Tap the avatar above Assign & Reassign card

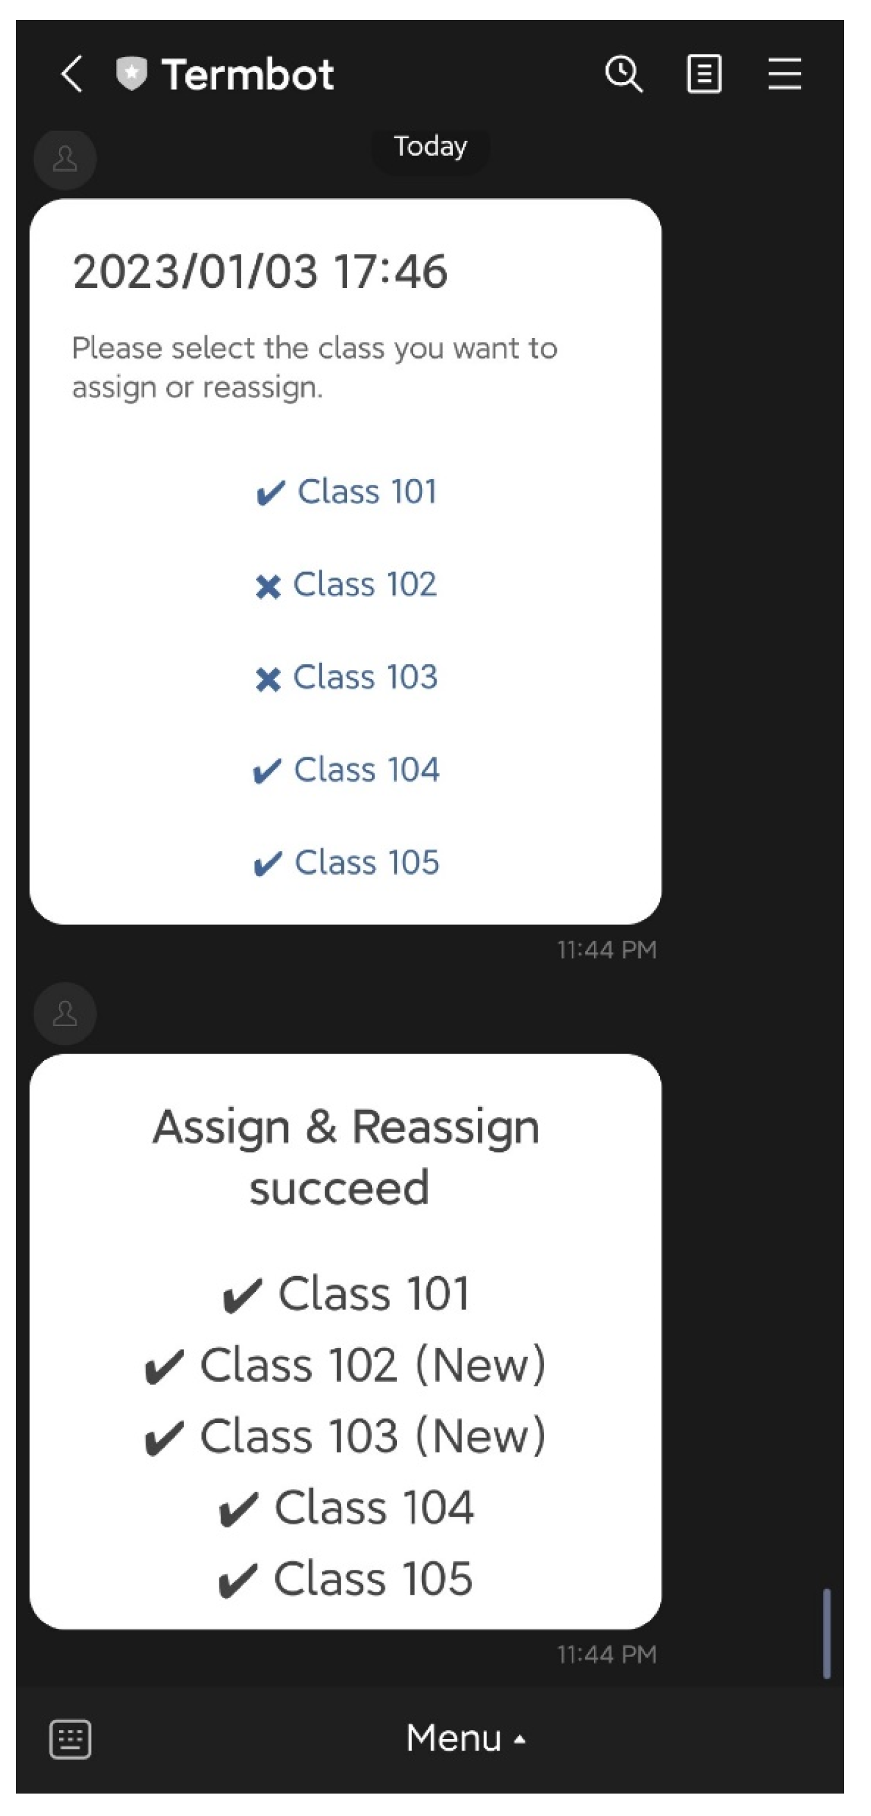[x=65, y=1014]
